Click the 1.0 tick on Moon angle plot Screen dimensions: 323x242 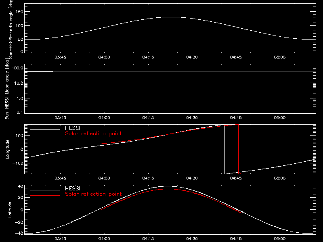click(x=20, y=98)
